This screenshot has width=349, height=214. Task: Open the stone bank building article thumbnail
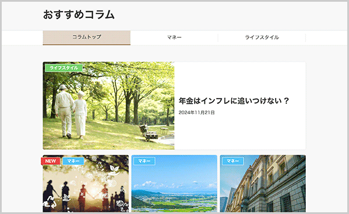coord(263,184)
